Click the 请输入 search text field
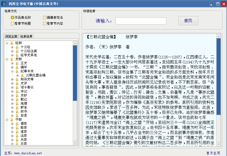The image size is (227, 156). 141,21
